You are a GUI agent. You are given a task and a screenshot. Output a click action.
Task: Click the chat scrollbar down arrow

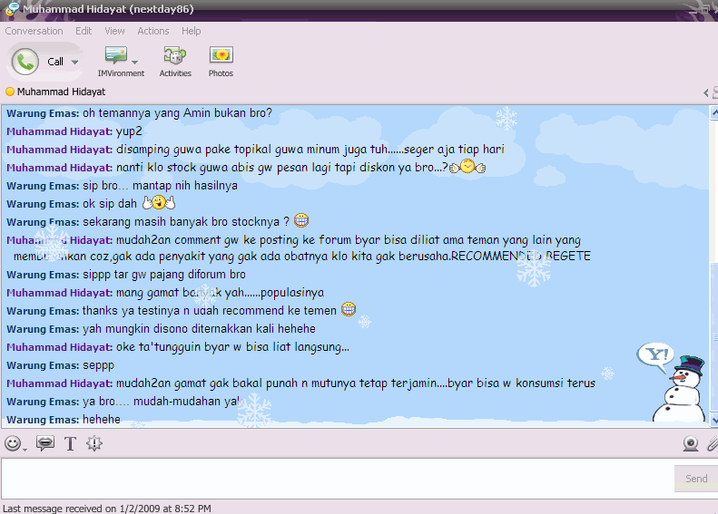click(x=713, y=419)
